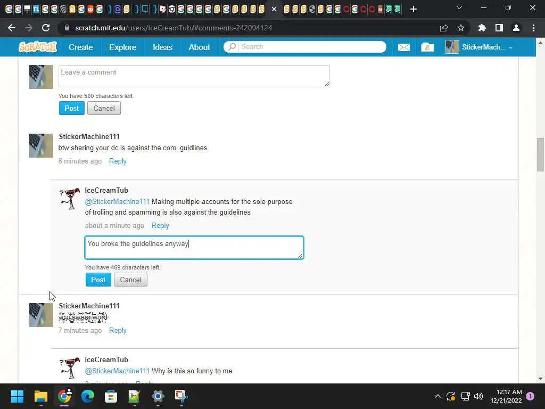This screenshot has width=545, height=409.
Task: Open a new browser tab
Action: point(413,9)
